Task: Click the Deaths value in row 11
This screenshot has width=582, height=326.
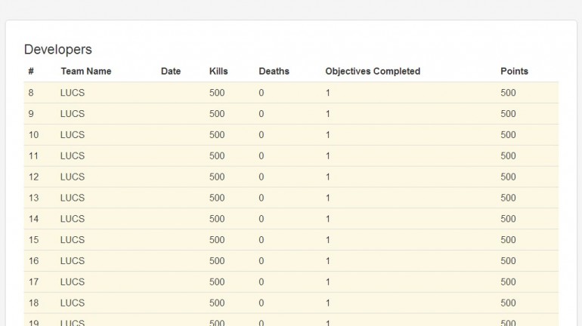Action: pos(262,156)
